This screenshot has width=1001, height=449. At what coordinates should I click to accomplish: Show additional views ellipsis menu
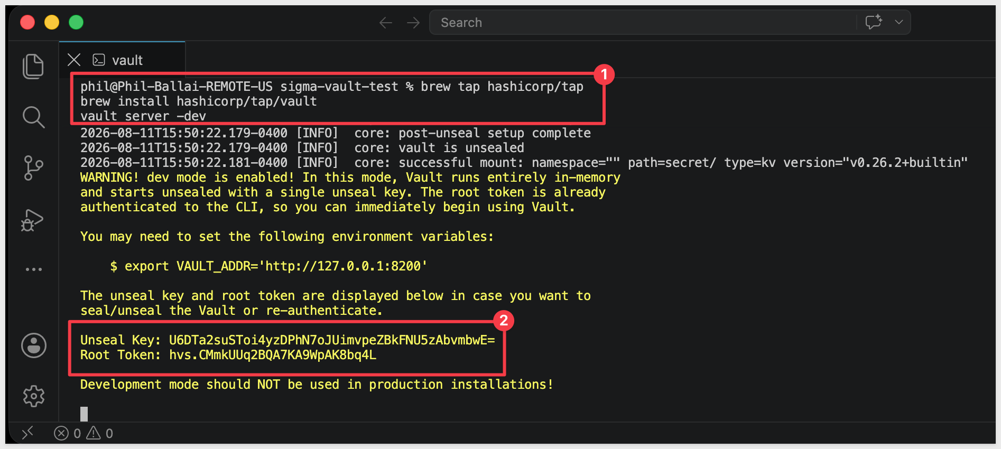pos(33,269)
